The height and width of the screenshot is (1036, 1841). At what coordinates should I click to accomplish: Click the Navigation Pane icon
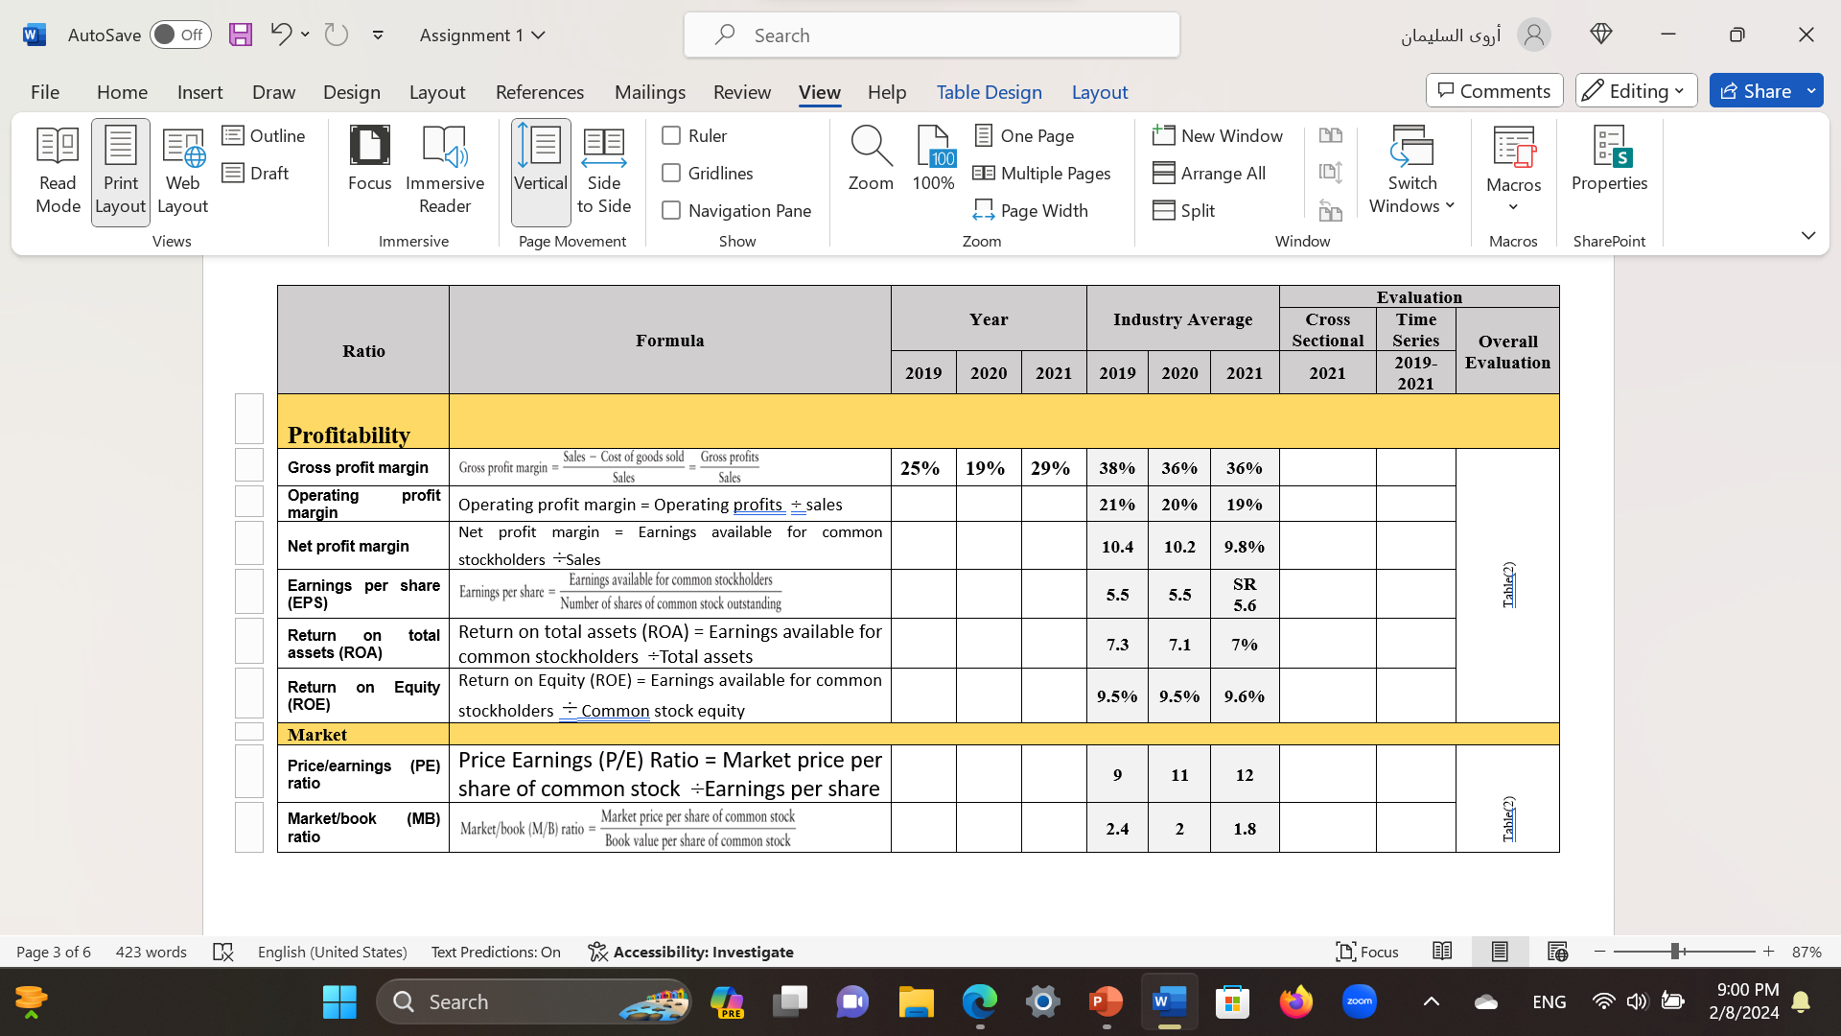pyautogui.click(x=670, y=210)
